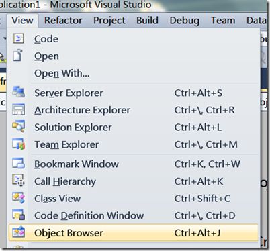
Task: Click the Ctrl+Alt+S shortcut text
Action: point(198,93)
